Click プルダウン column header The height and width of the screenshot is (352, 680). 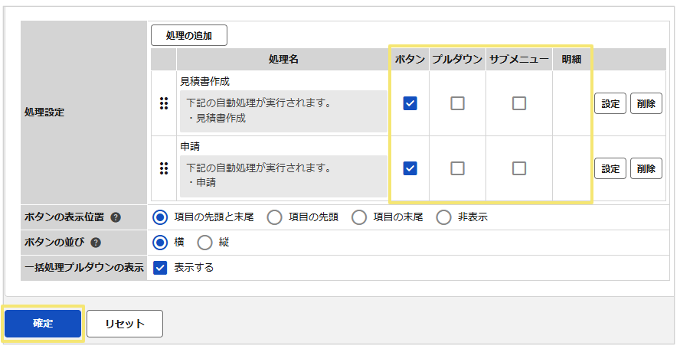(457, 60)
